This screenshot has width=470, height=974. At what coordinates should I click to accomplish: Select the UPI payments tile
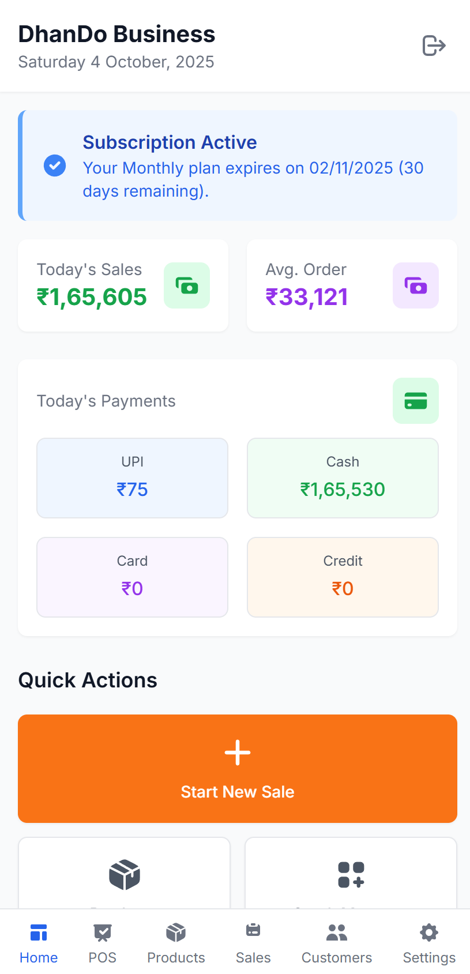pos(132,477)
